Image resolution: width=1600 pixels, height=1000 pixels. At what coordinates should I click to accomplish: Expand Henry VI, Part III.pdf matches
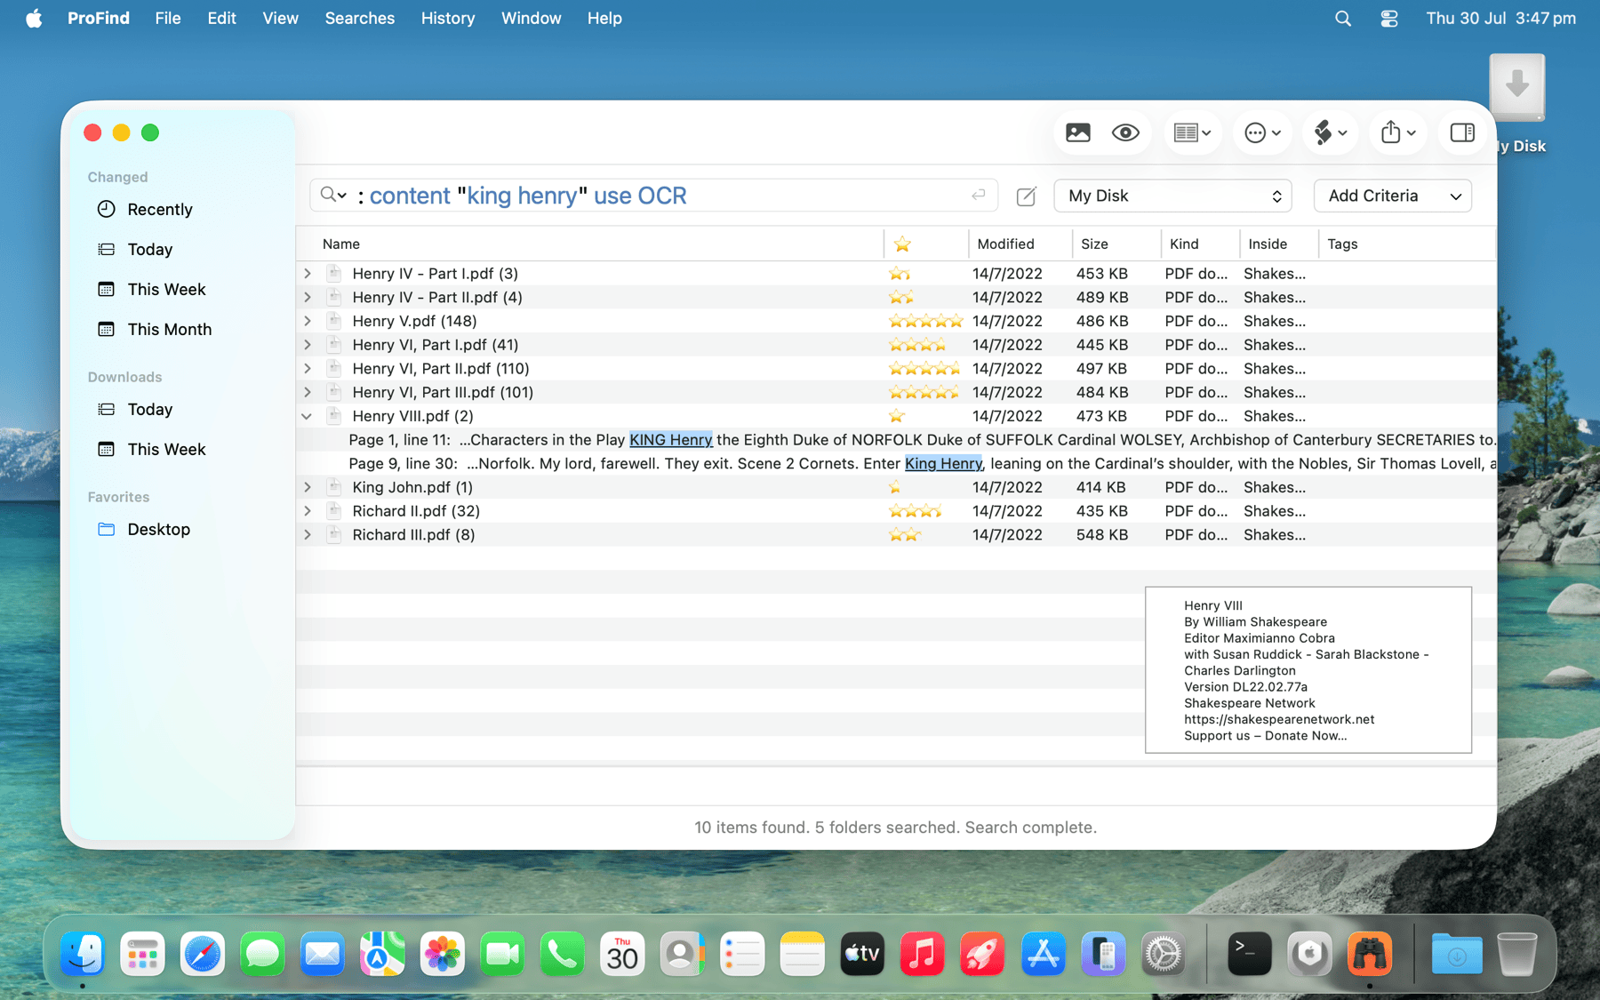[307, 392]
